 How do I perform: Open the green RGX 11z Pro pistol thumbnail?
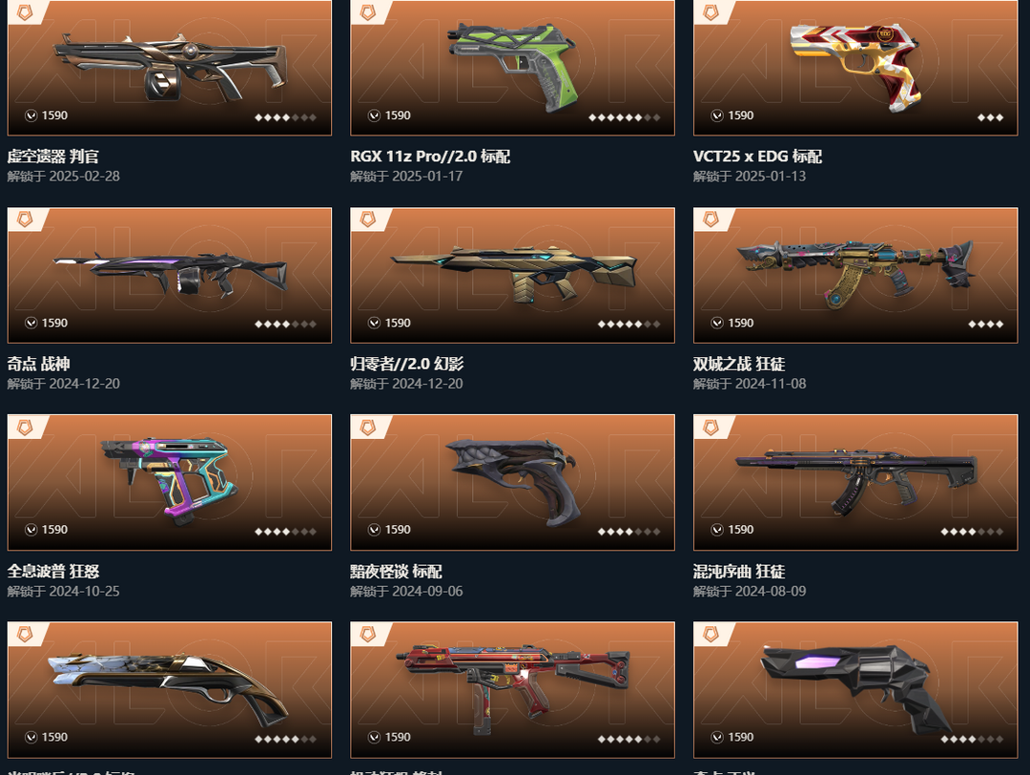512,67
